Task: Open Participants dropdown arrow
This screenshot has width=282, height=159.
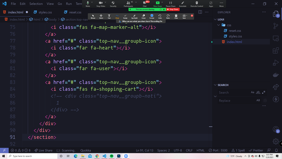Action: [x=136, y=2]
